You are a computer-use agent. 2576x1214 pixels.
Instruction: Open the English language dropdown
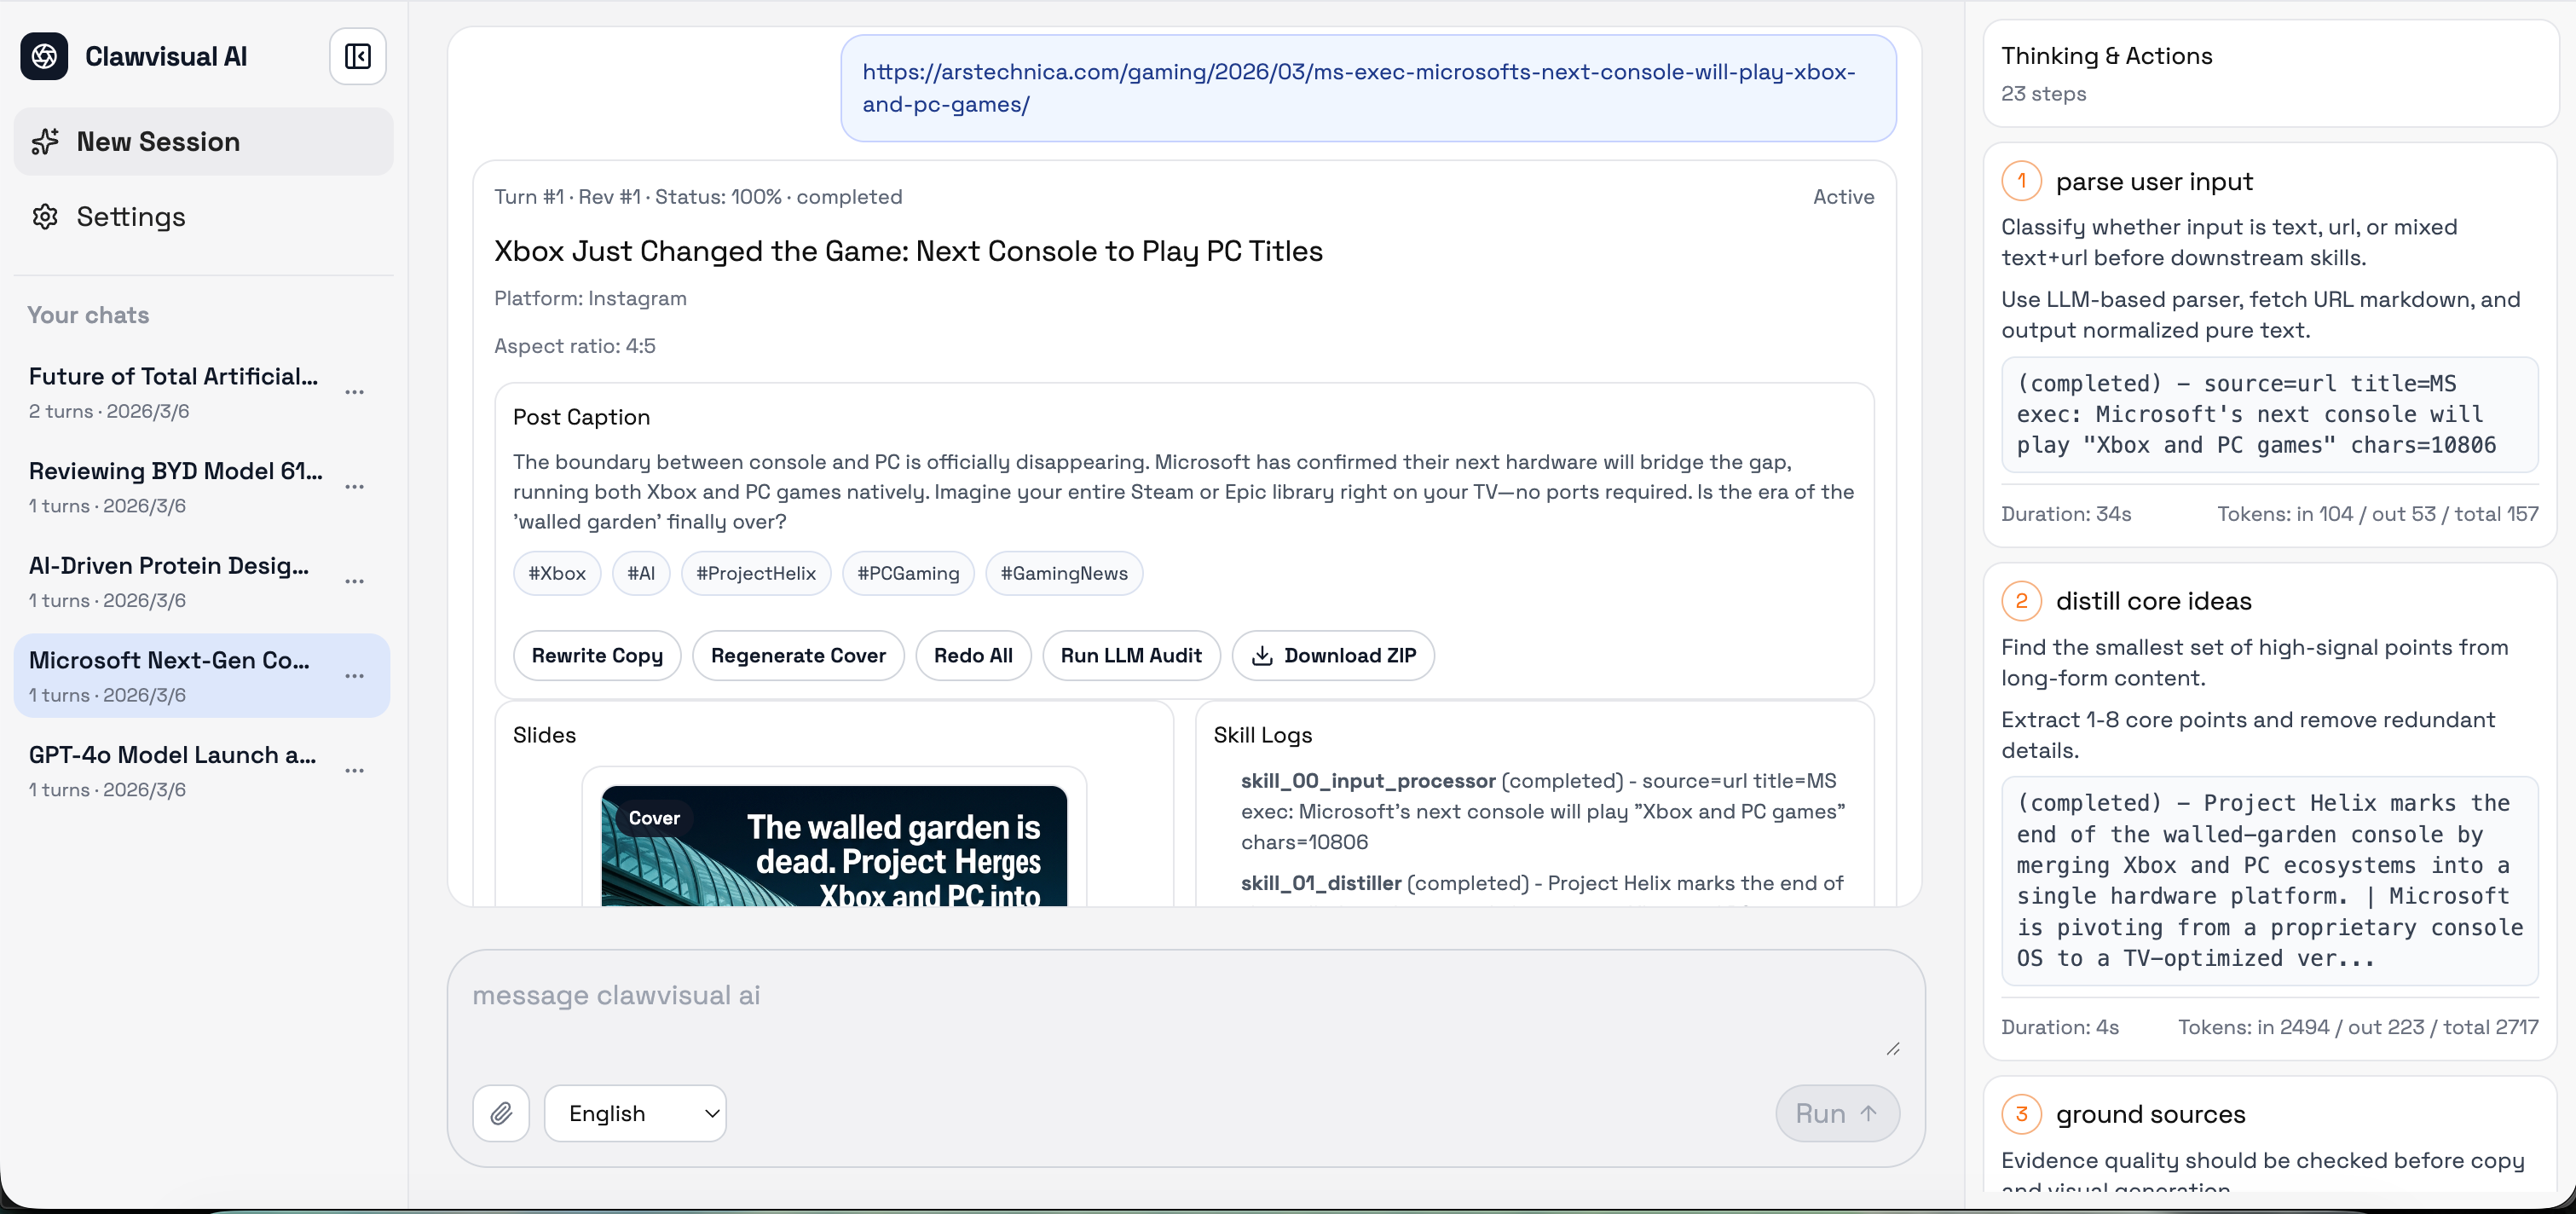pos(635,1113)
